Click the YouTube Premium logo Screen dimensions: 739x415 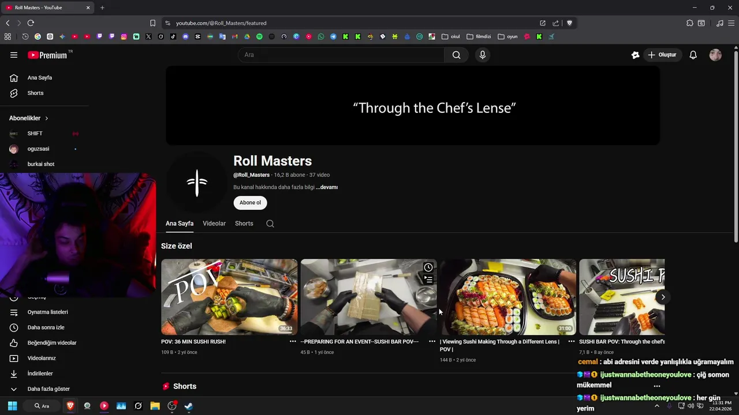coord(47,55)
